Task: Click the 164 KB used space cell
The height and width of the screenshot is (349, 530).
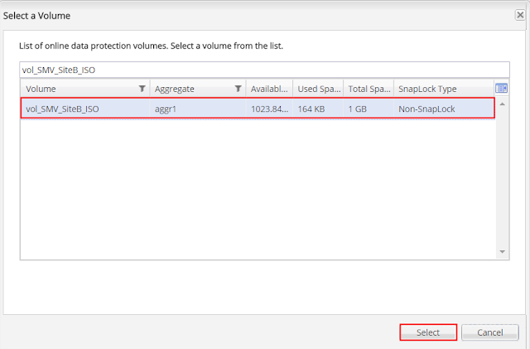Action: tap(311, 108)
